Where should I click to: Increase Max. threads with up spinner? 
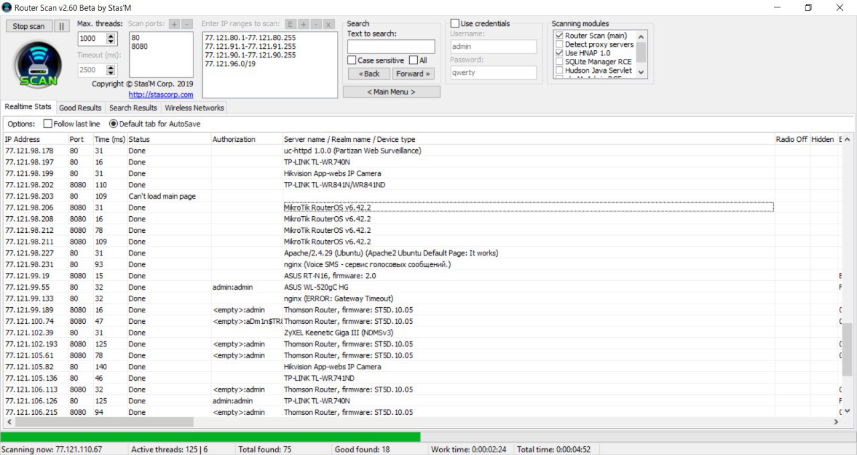(x=111, y=35)
